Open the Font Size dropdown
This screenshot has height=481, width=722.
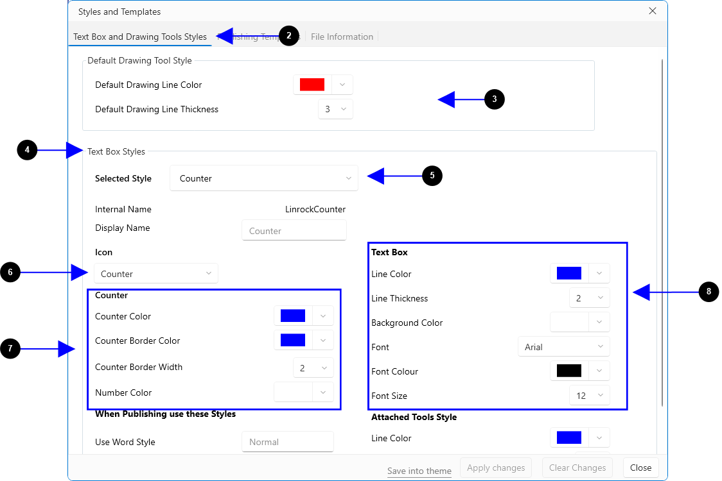tap(589, 396)
